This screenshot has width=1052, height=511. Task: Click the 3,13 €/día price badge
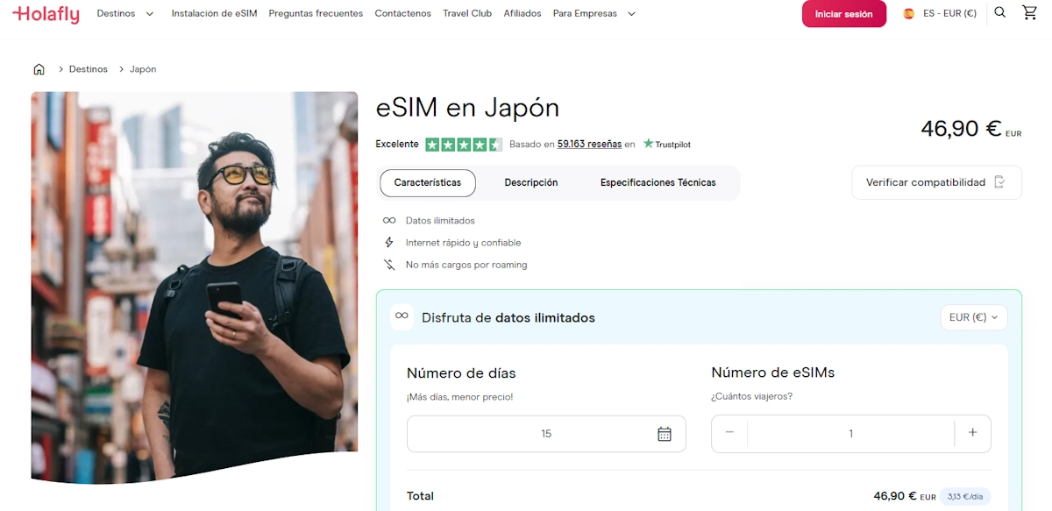pyautogui.click(x=965, y=496)
